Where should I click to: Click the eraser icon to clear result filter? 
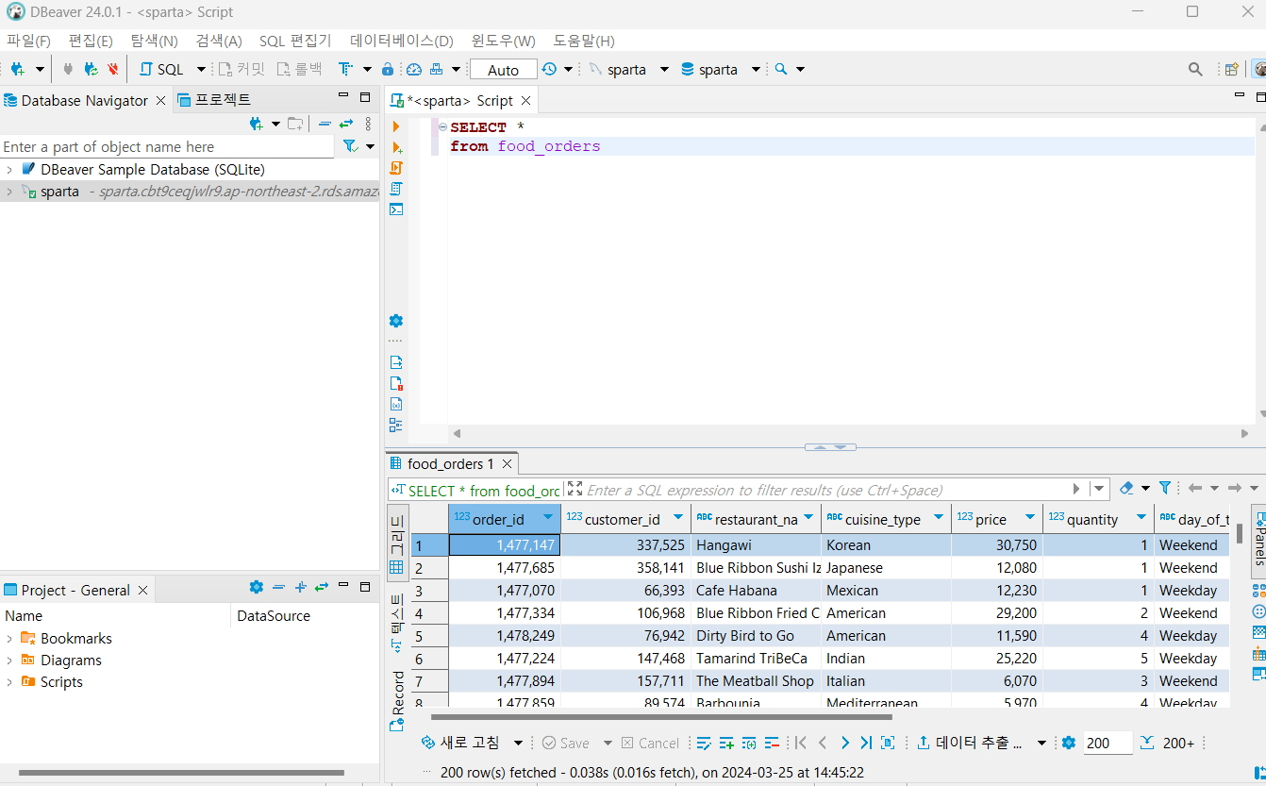1126,488
